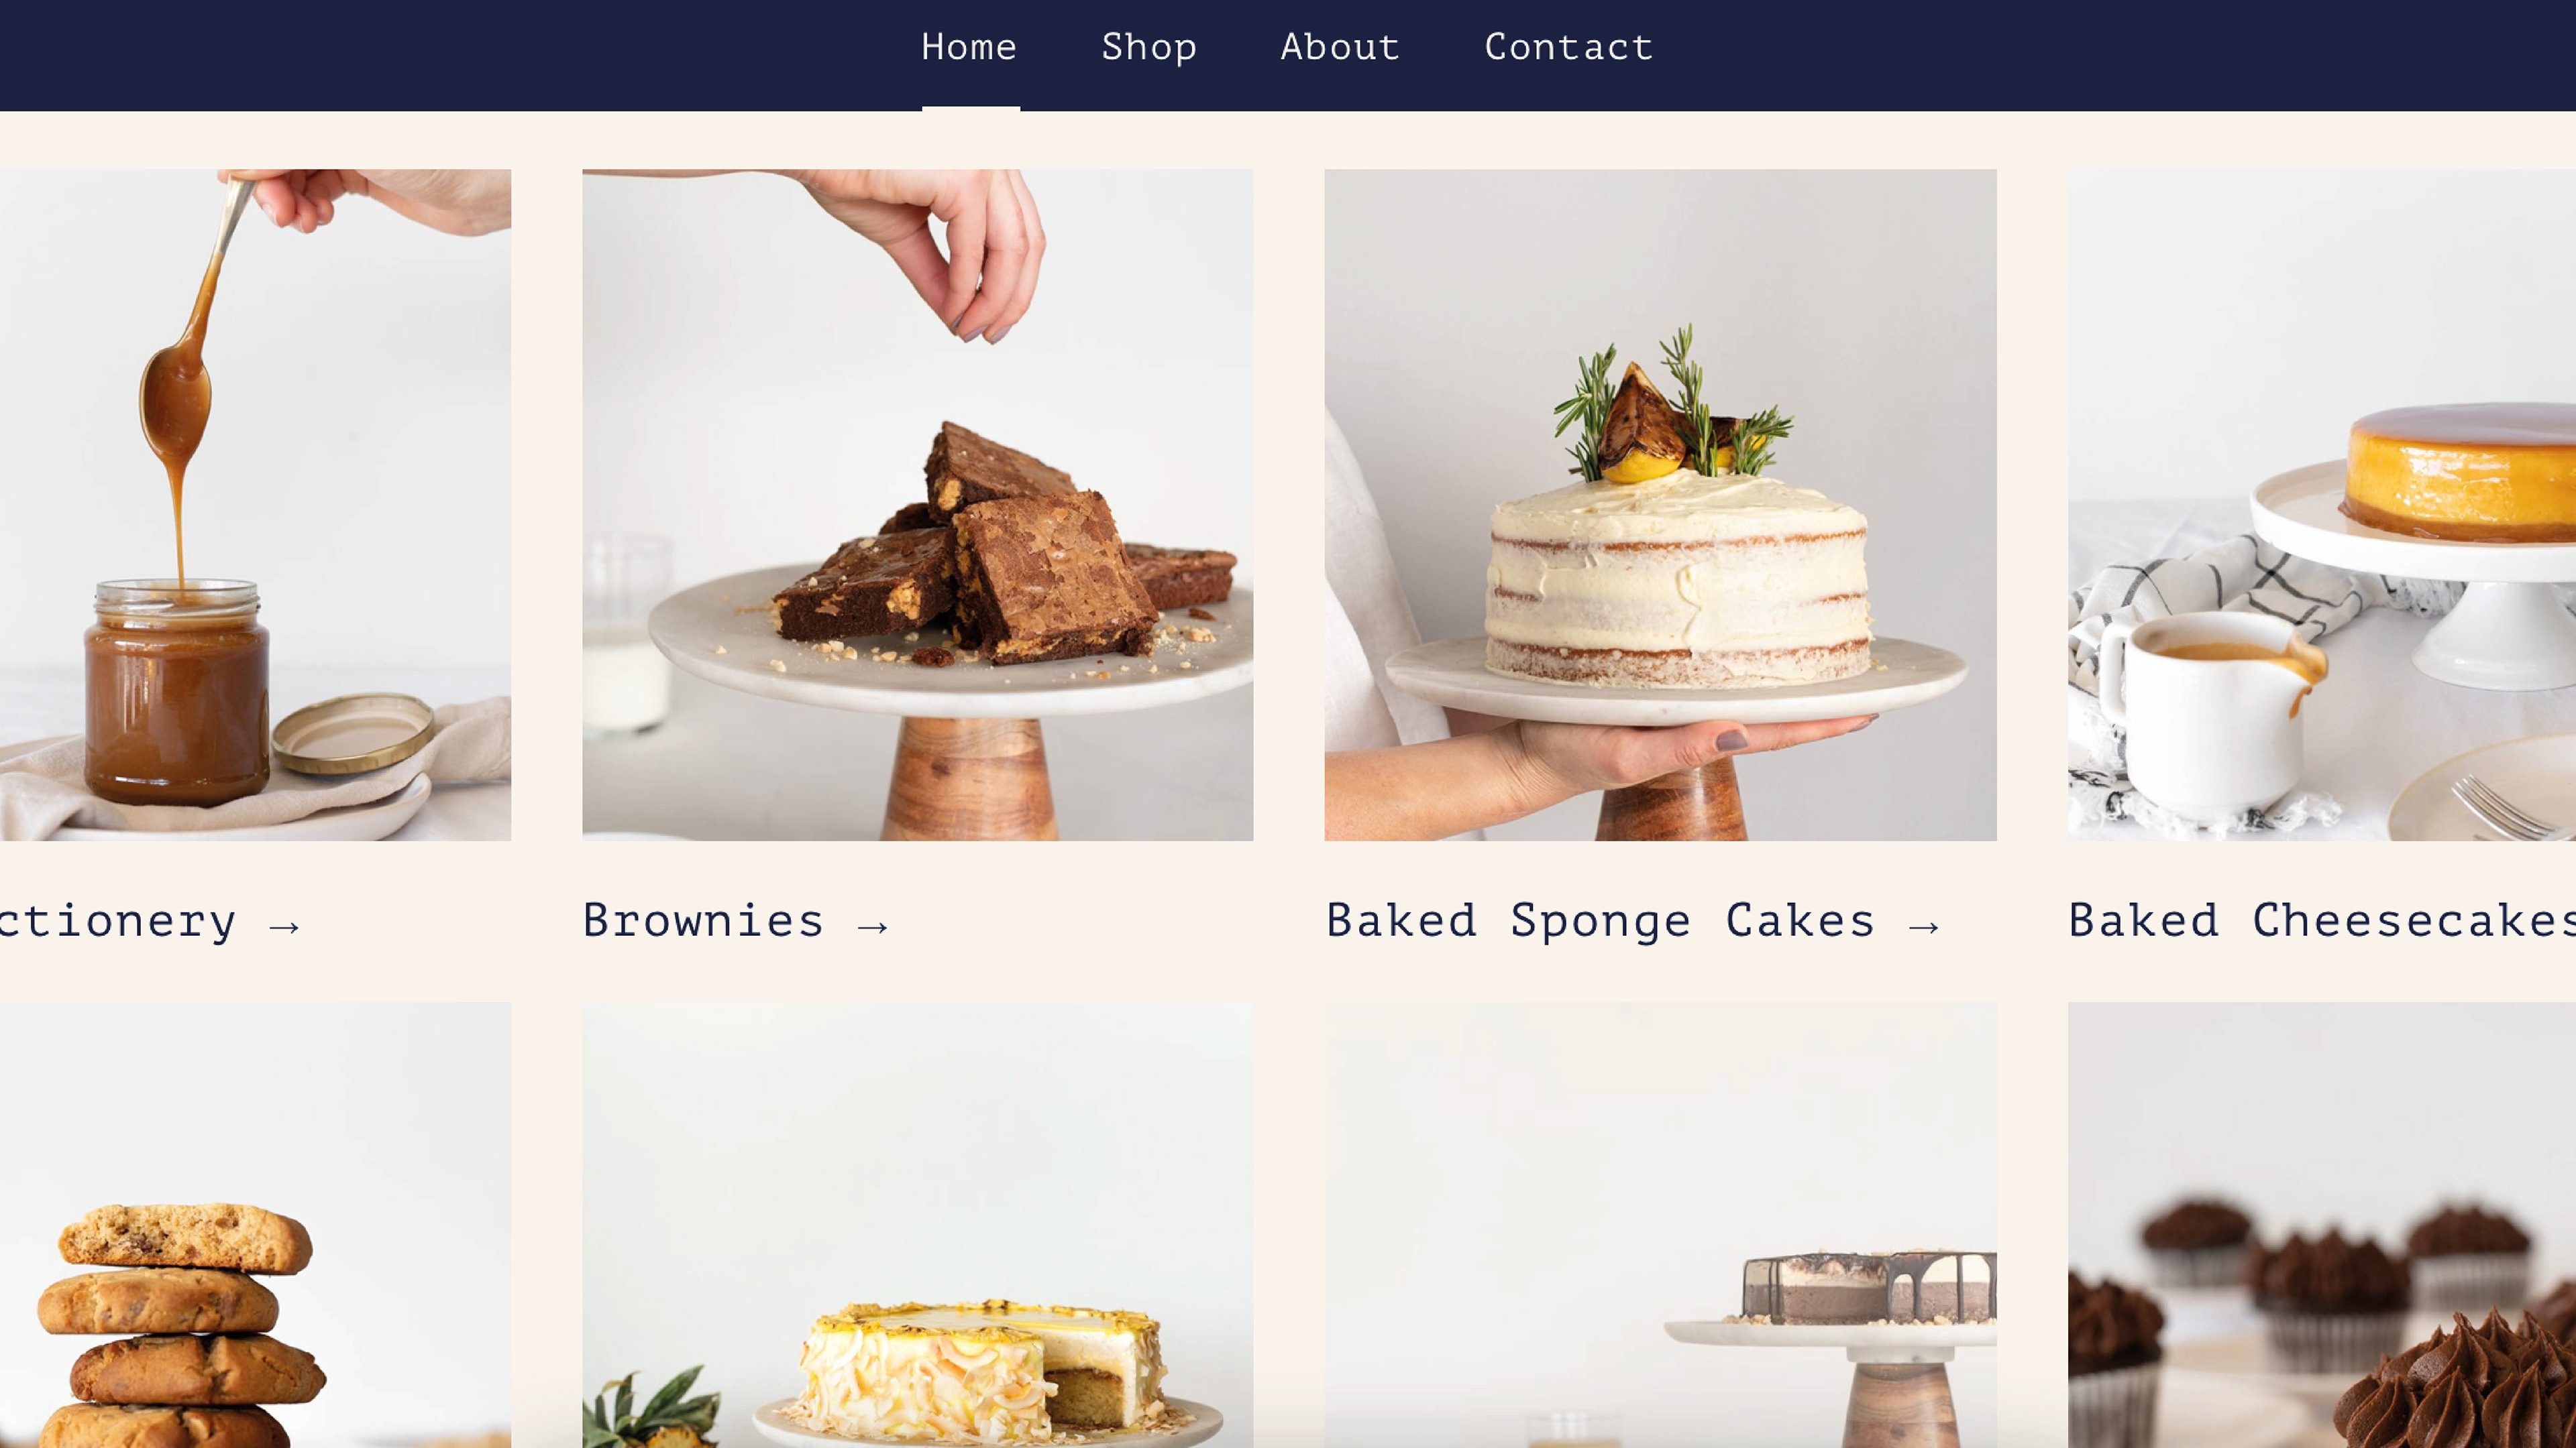Open the Brownies category link
Screen dimensions: 2576x1448
pos(735,919)
